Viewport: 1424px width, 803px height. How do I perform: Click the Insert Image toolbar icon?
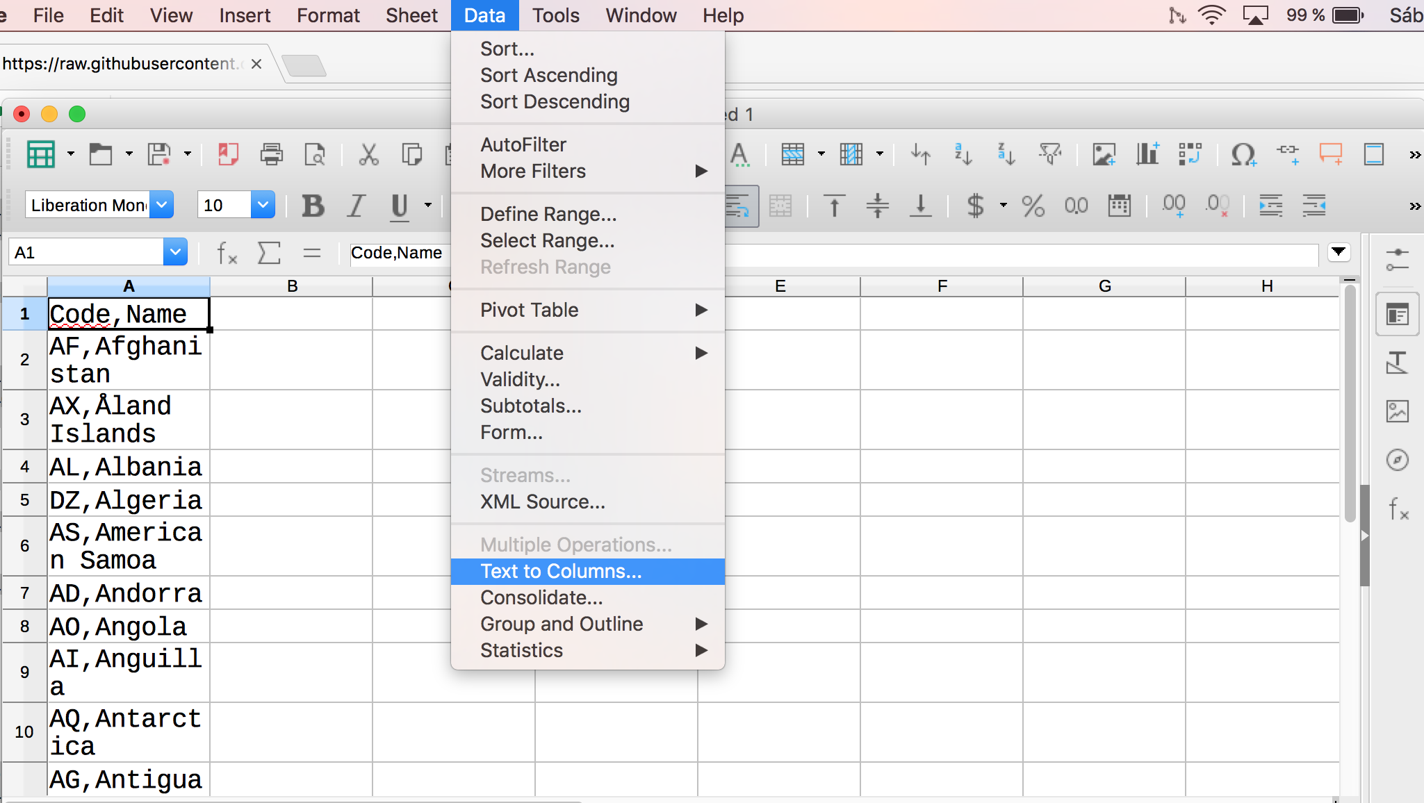(x=1104, y=154)
